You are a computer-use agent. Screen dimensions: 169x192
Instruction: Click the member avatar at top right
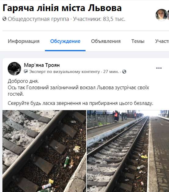[161, 15]
